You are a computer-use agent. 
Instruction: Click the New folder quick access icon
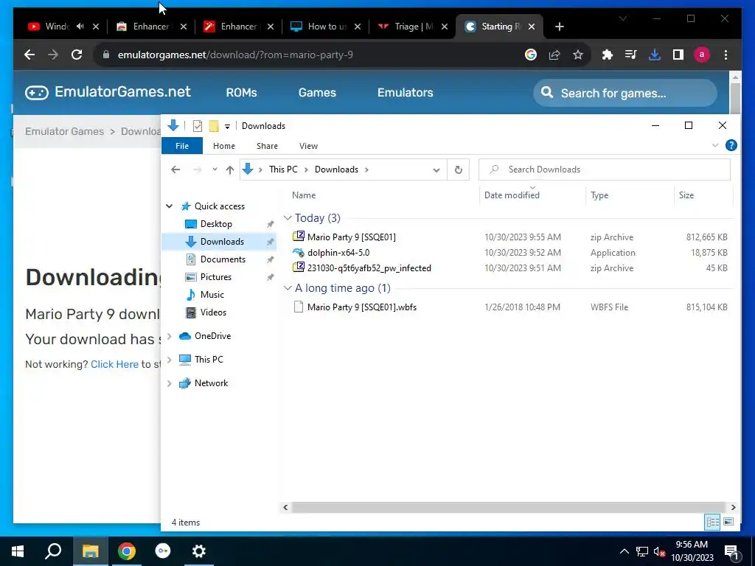click(214, 126)
